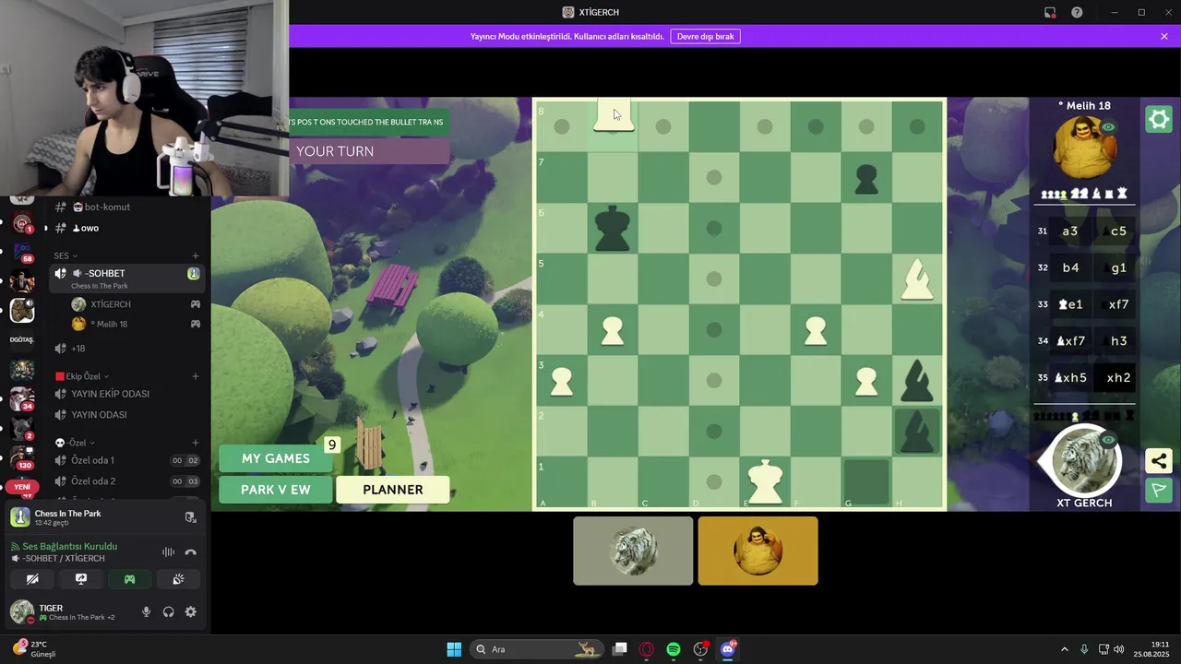Click the tiger avatar thumbnail below the board

tap(633, 551)
